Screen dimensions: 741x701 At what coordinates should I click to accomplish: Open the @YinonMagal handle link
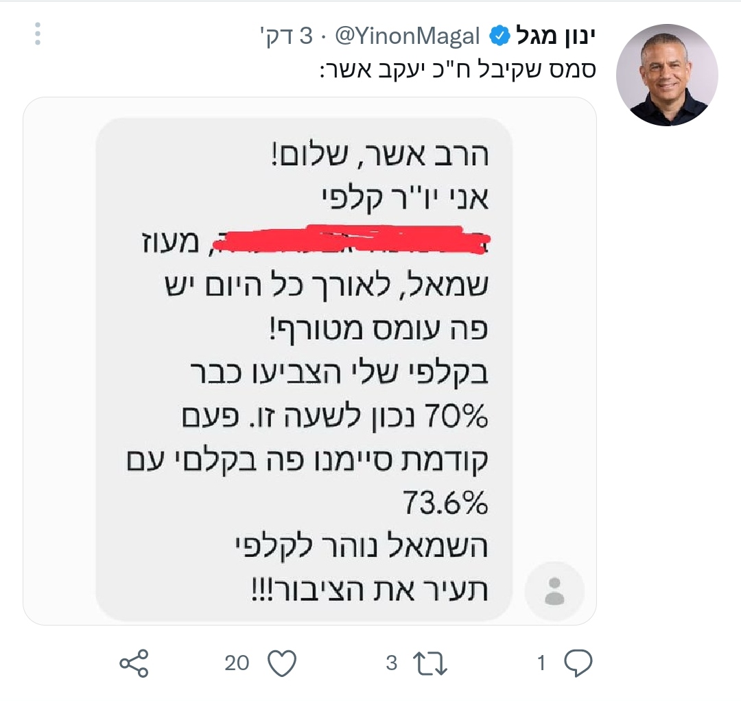click(x=408, y=36)
